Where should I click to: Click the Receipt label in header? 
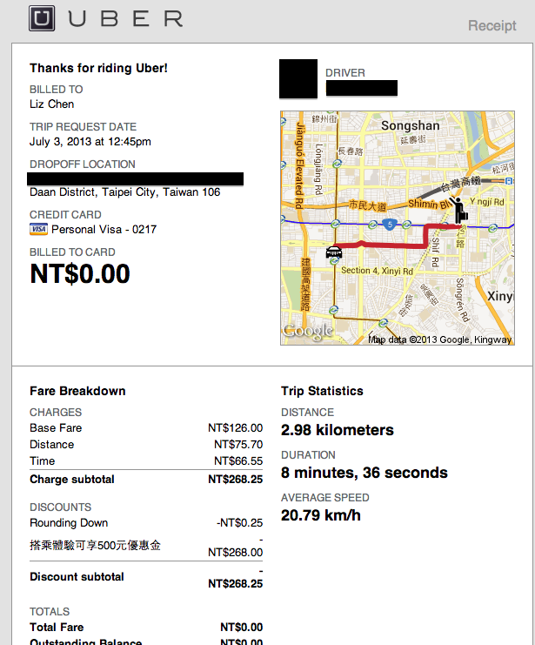(x=492, y=25)
